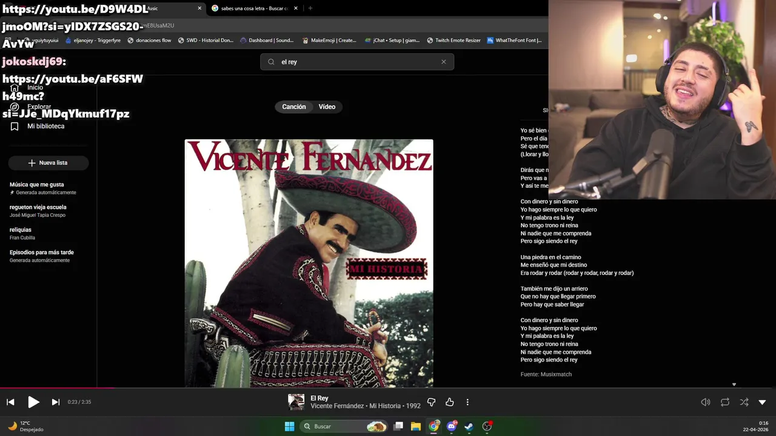Click the search magnifier icon
The image size is (776, 436).
[271, 62]
